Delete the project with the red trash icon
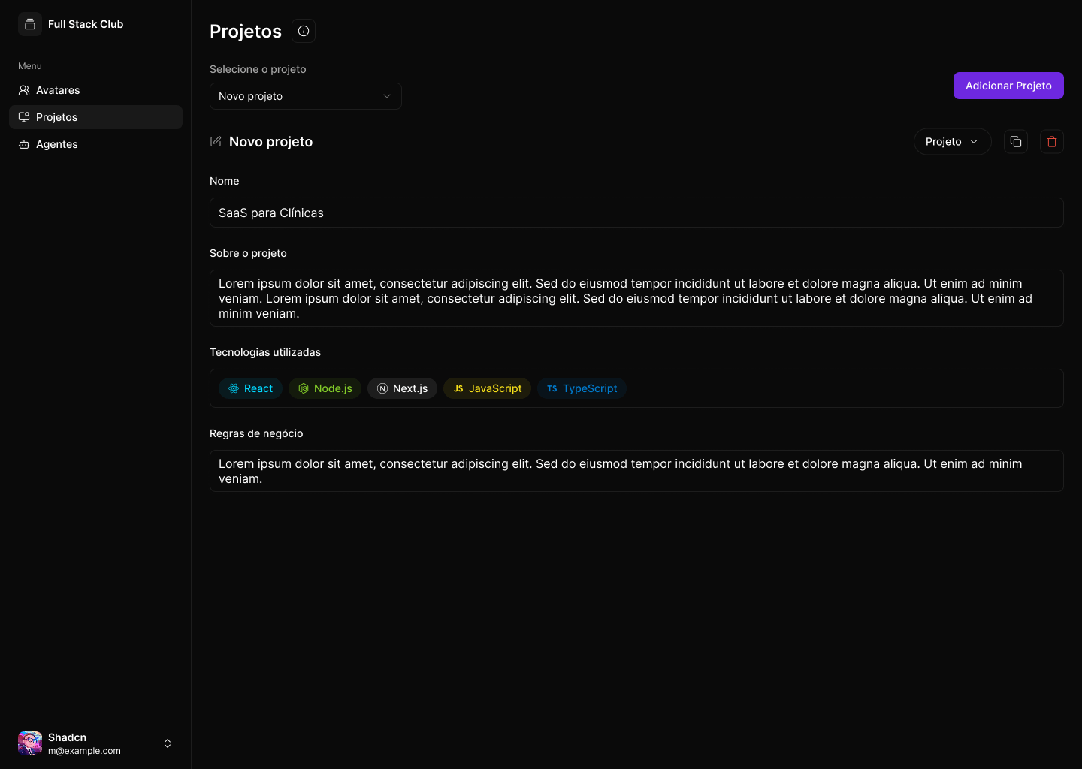The image size is (1082, 769). point(1052,142)
